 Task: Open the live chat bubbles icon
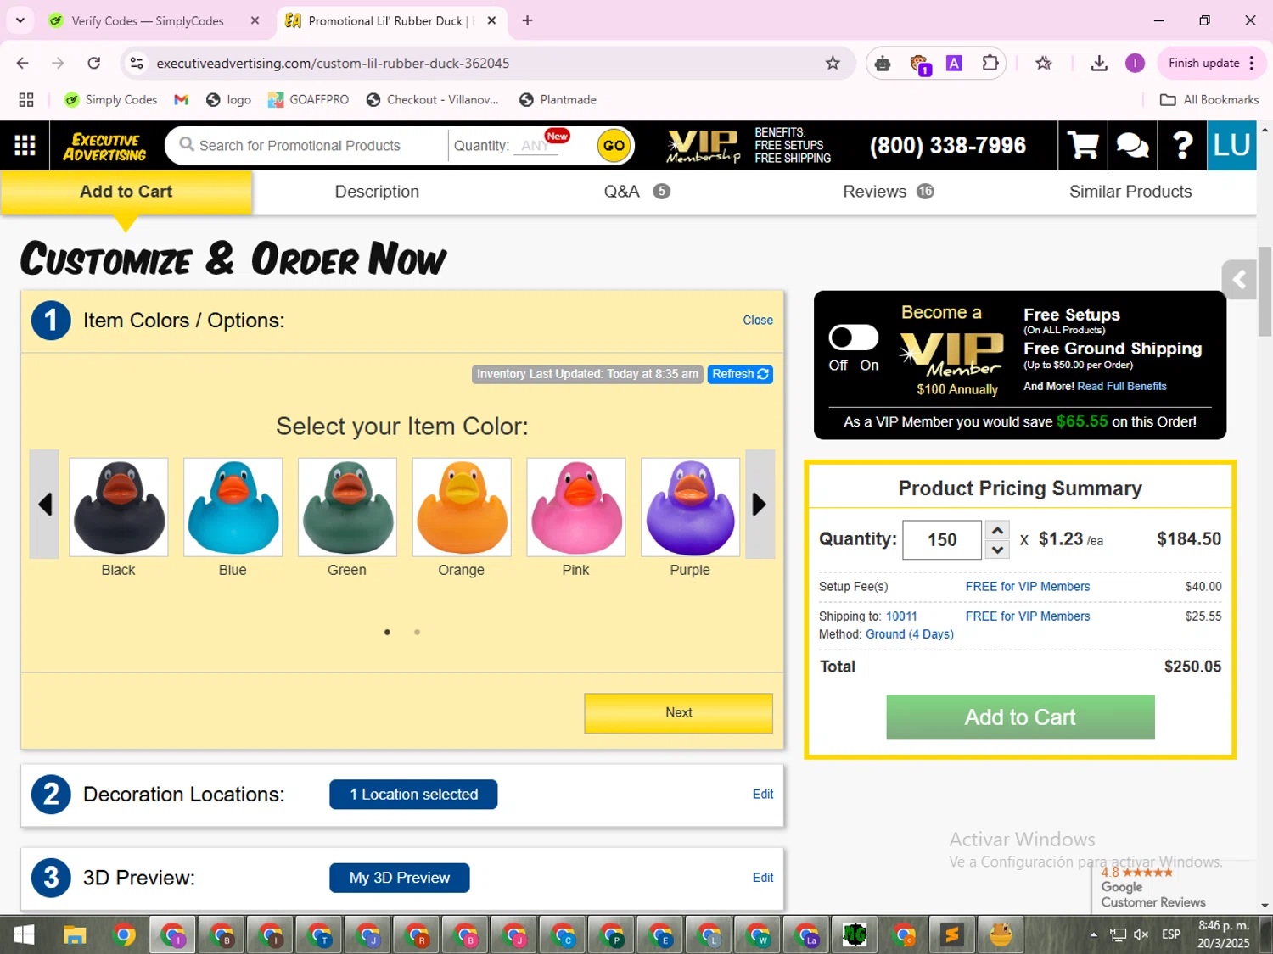[x=1132, y=146]
